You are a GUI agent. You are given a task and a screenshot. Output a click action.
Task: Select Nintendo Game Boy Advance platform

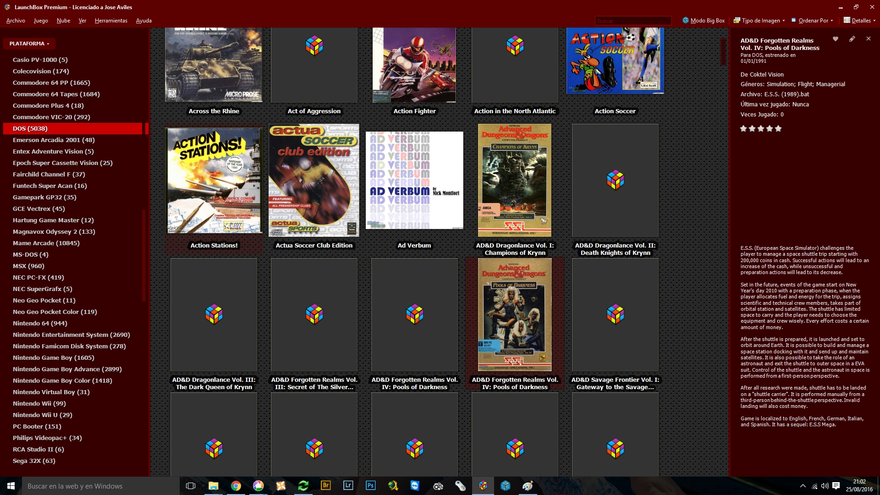point(67,369)
